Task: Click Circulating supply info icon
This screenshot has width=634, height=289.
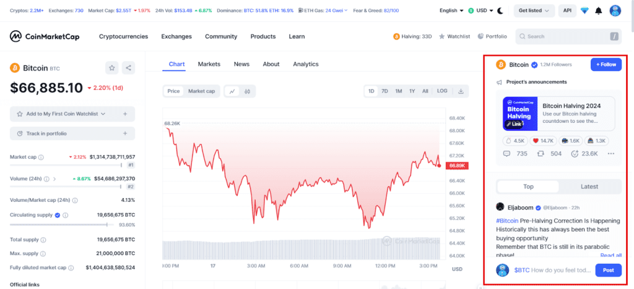Action: [66, 216]
